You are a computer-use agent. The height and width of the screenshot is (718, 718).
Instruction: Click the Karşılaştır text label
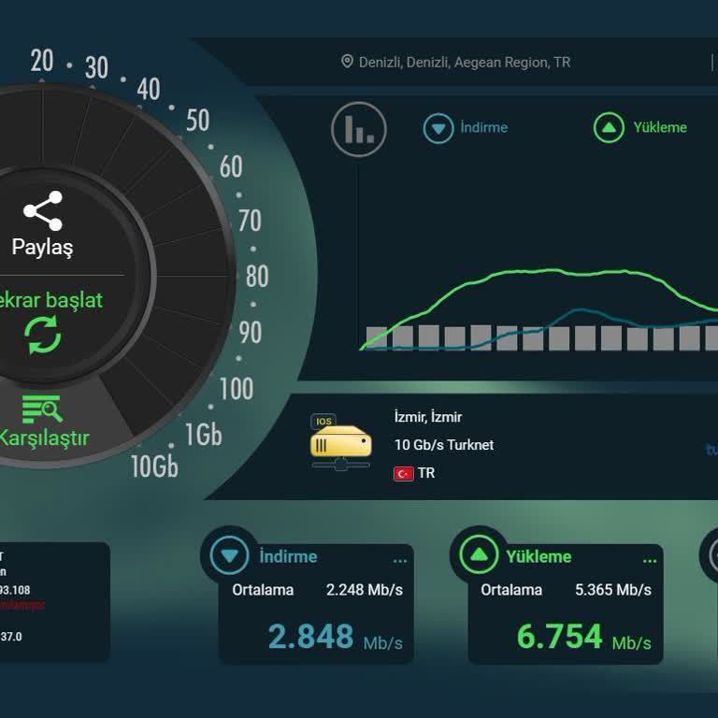(x=44, y=438)
